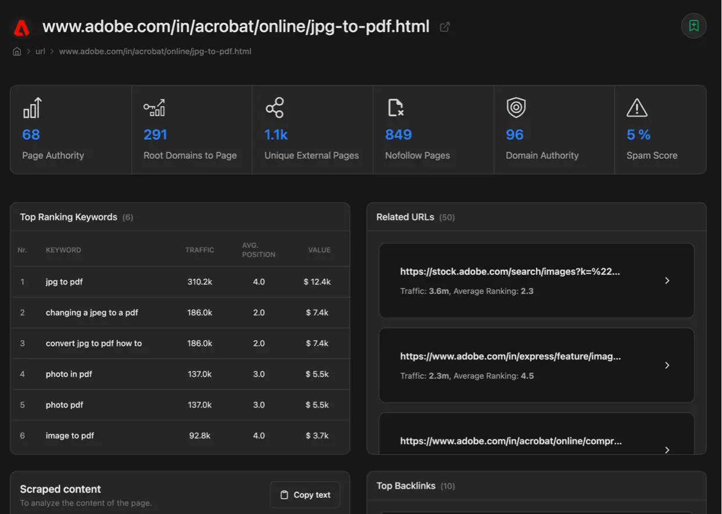The image size is (722, 514).
Task: Click the 310.2k traffic value
Action: (x=199, y=282)
